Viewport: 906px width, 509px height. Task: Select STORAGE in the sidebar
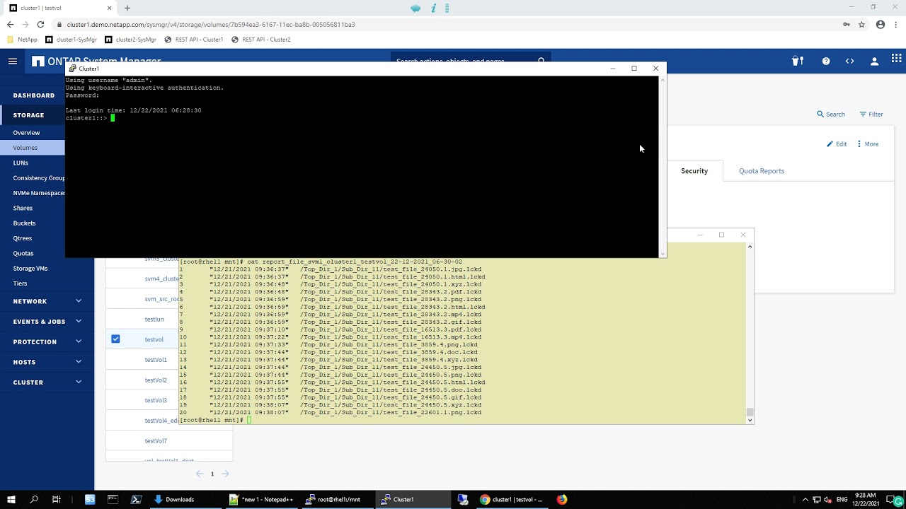coord(28,115)
